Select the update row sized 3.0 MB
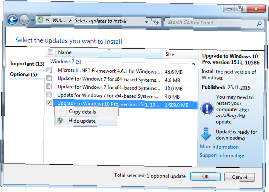This screenshot has height=192, width=269. (x=122, y=96)
